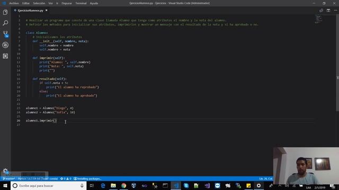
Task: Click the __init__ method definition line
Action: point(60,41)
